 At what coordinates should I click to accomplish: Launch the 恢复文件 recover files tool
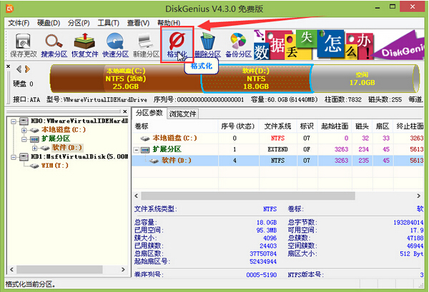[84, 46]
